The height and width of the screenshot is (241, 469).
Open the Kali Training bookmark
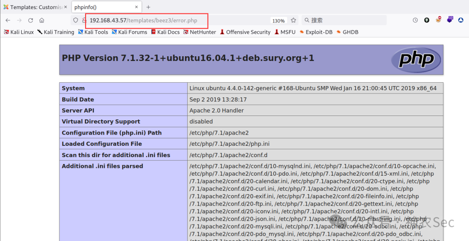56,32
